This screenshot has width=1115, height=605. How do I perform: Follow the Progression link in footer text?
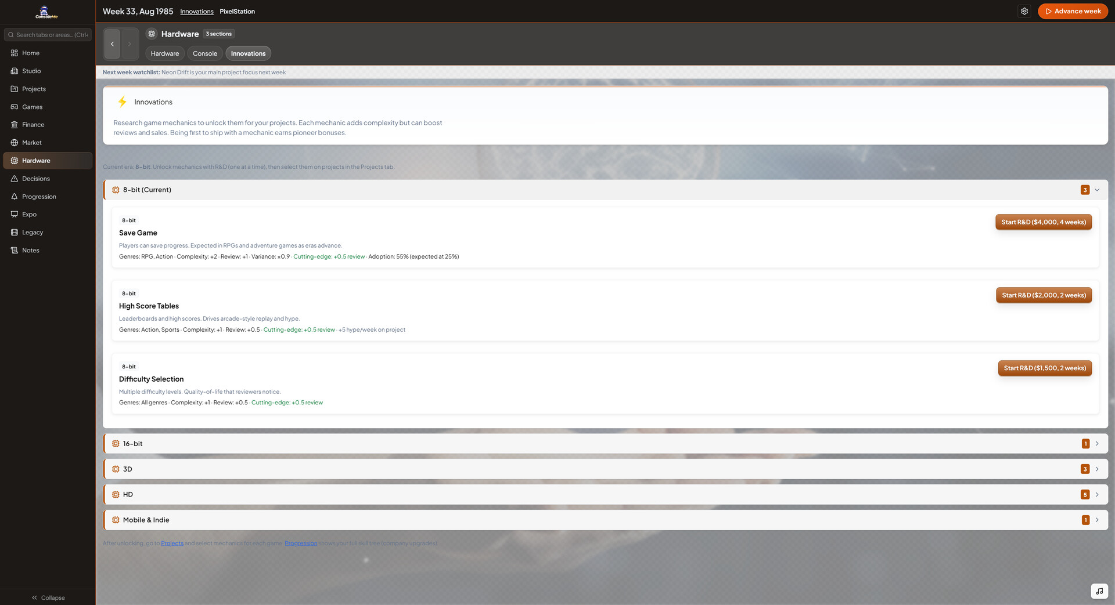pos(301,544)
